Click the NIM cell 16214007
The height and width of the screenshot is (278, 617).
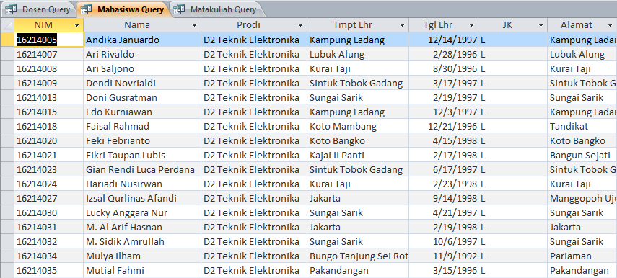(49, 54)
